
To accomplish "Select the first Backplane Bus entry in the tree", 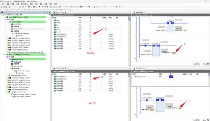I will (x=20, y=50).
